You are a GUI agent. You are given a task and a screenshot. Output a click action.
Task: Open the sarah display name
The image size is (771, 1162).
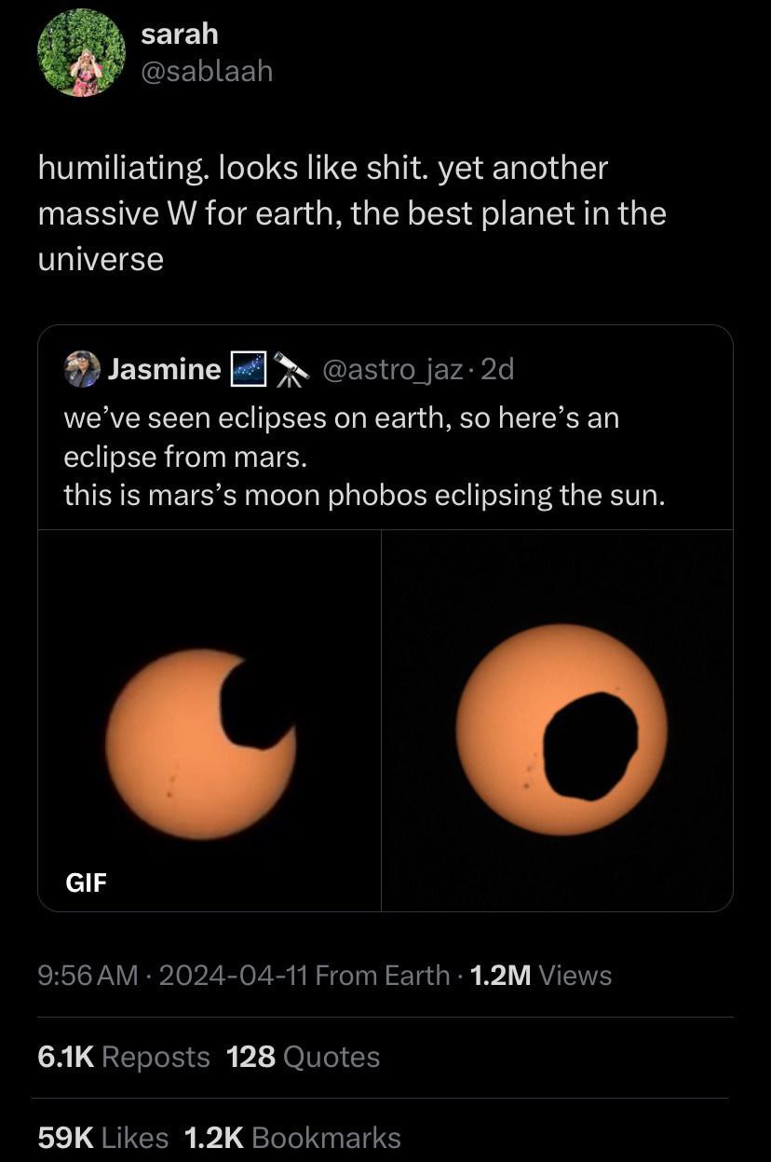(180, 34)
